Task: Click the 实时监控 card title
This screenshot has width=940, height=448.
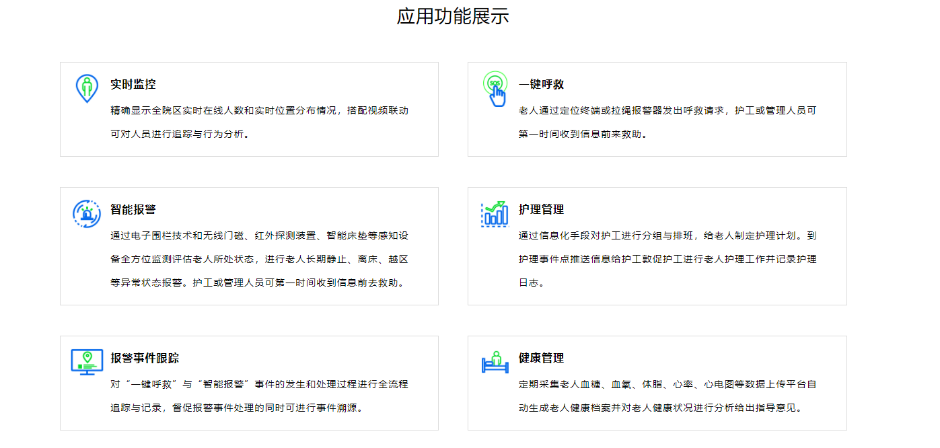Action: tap(133, 85)
